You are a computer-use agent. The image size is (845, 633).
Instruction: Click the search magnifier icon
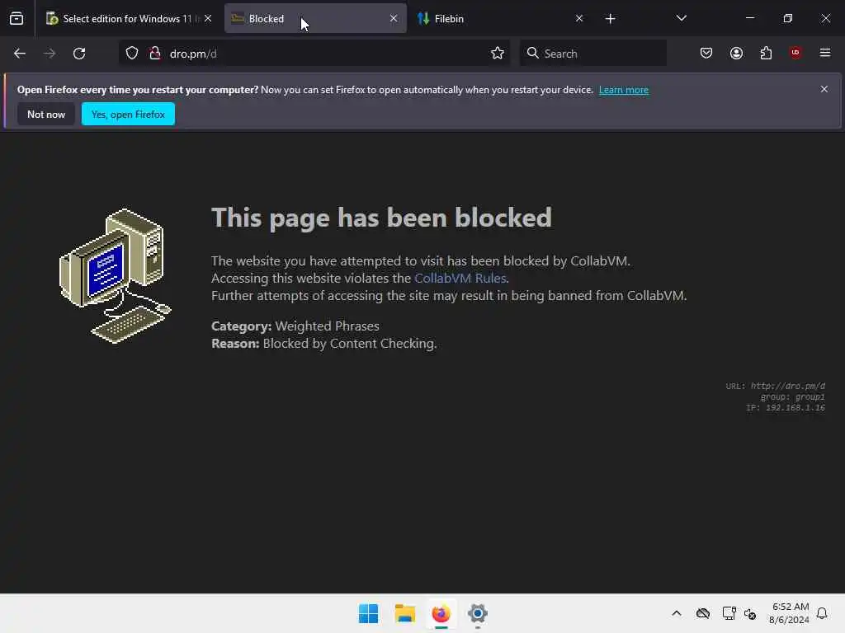[x=533, y=53]
